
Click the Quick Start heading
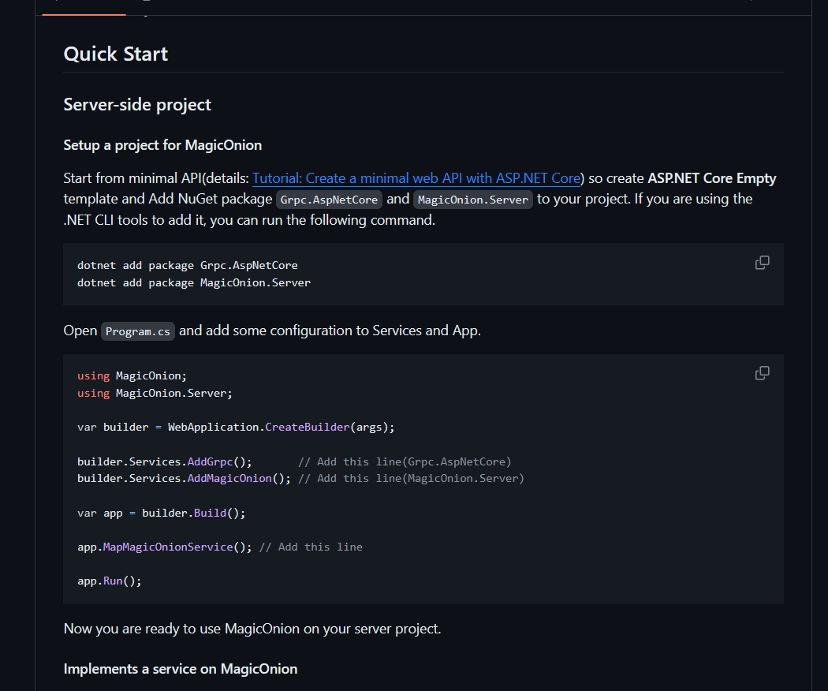click(x=116, y=54)
